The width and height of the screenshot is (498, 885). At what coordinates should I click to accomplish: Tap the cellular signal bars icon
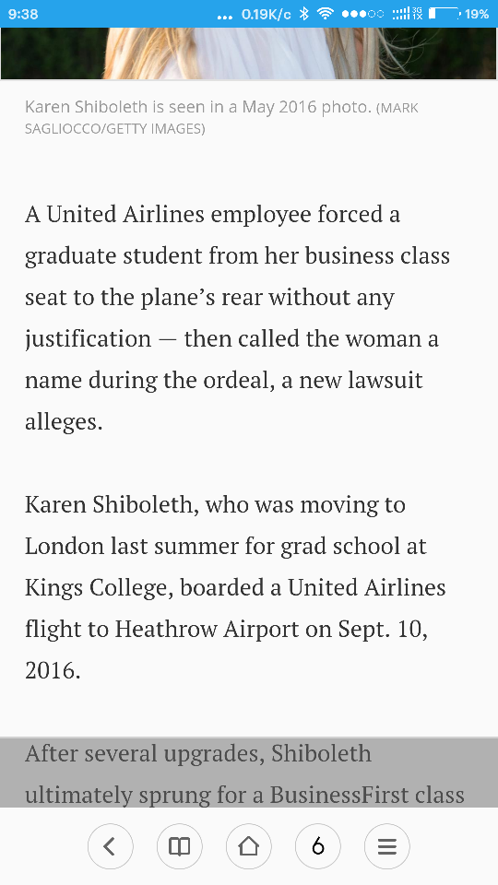401,14
